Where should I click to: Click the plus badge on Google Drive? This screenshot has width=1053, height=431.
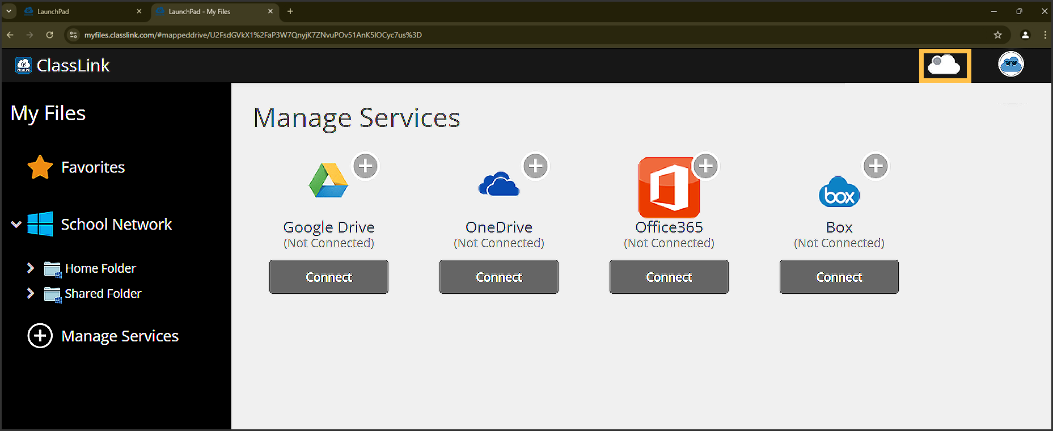[366, 166]
